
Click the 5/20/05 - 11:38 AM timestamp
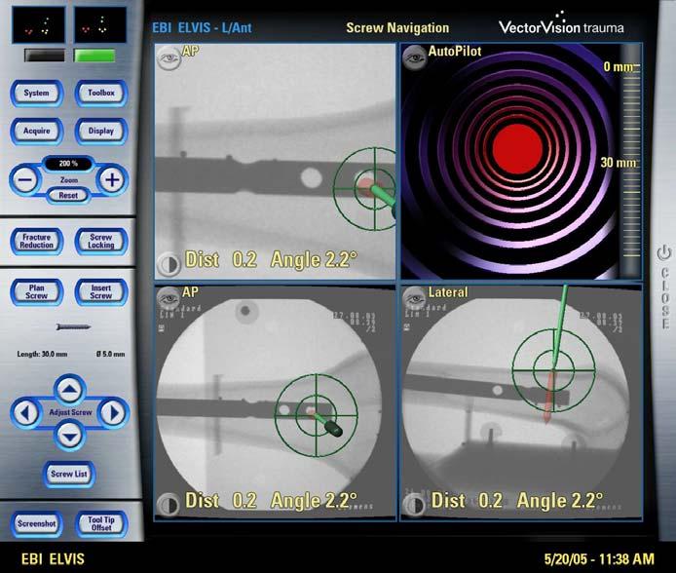[x=599, y=559]
